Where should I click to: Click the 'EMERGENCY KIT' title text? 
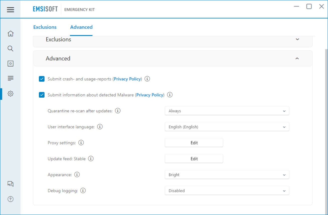pyautogui.click(x=79, y=10)
